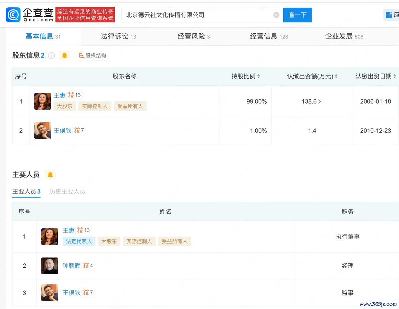Click the 实际控制人 tag in personnel table
Screen dimensions: 399x309
coord(139,241)
